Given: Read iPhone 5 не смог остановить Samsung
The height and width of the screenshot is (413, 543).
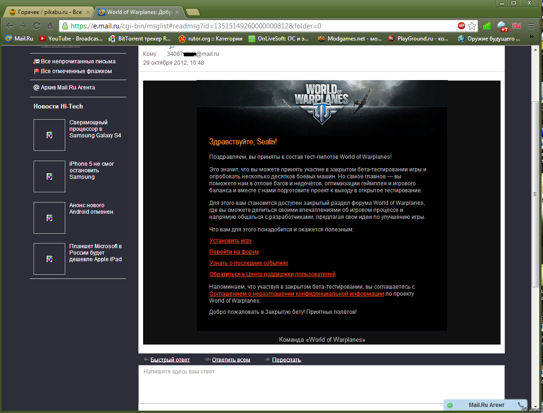Looking at the screenshot, I should point(91,170).
